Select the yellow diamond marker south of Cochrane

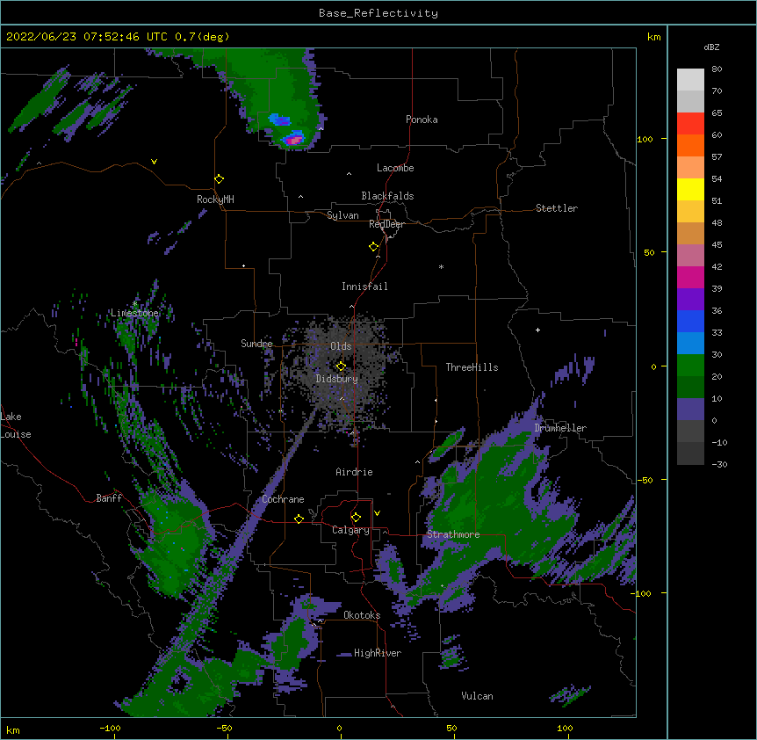point(299,519)
